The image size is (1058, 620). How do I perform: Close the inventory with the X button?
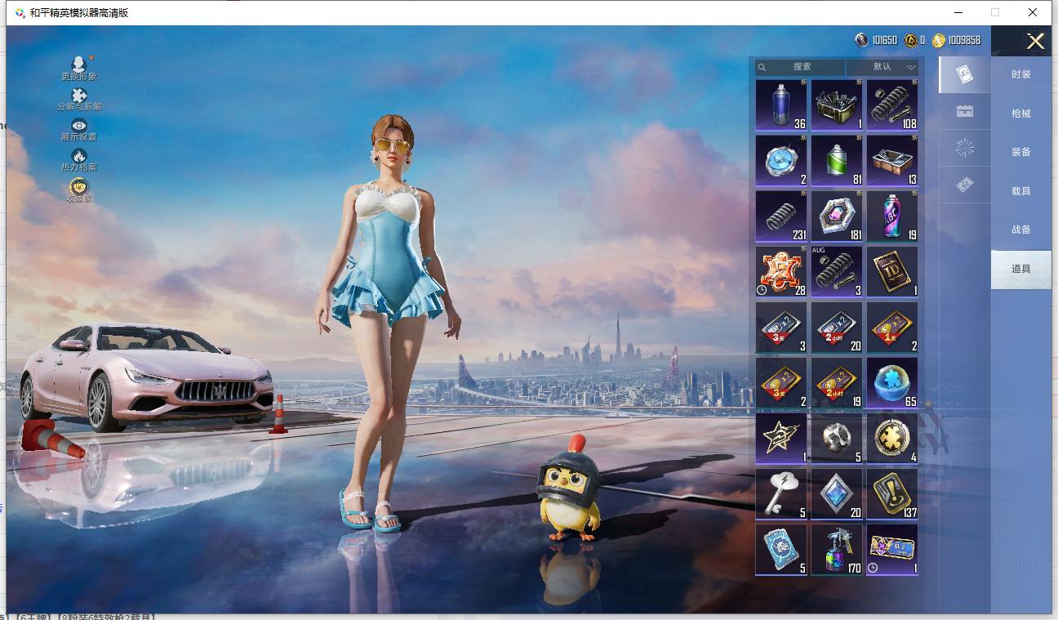pyautogui.click(x=1035, y=42)
